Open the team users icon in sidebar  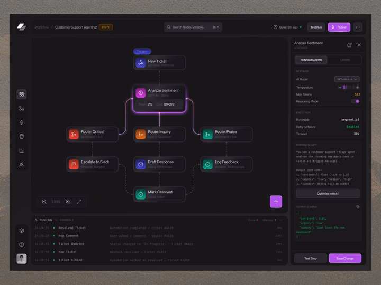click(x=22, y=165)
